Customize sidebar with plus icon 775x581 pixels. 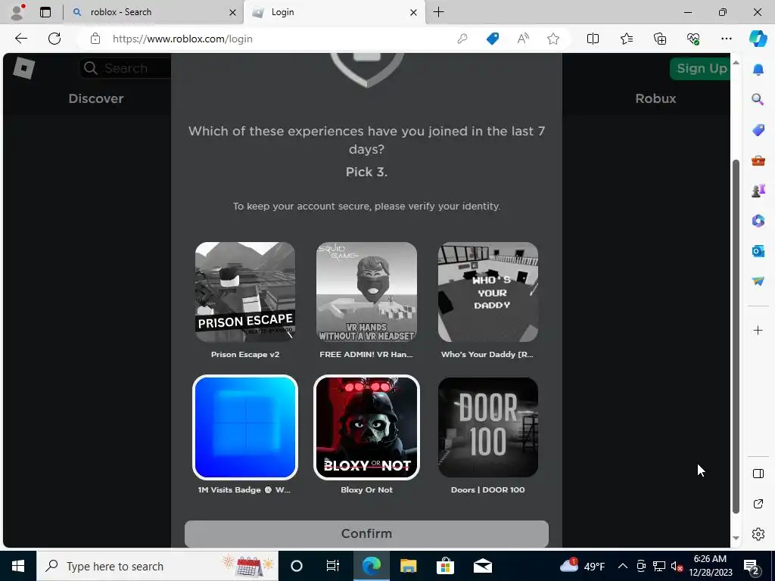(758, 330)
